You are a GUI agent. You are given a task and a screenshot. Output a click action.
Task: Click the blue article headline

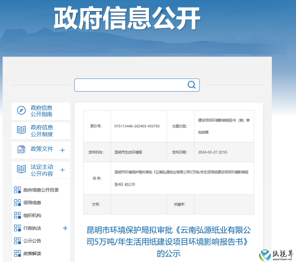point(169,242)
